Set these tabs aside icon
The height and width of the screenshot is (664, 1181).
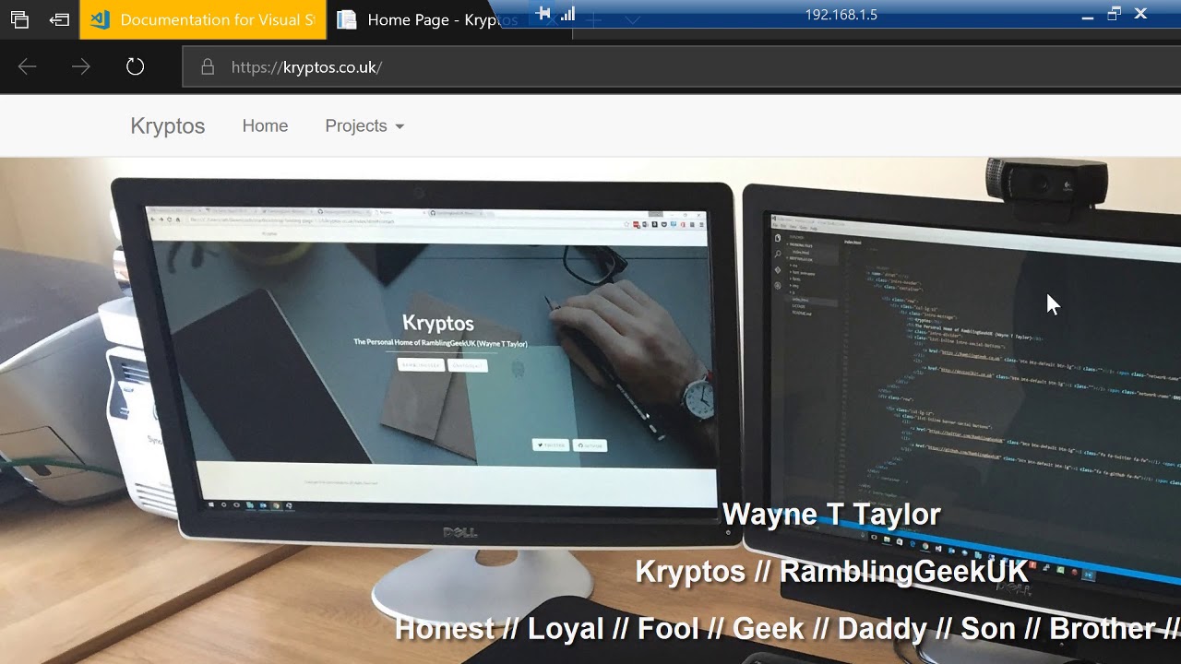60,19
